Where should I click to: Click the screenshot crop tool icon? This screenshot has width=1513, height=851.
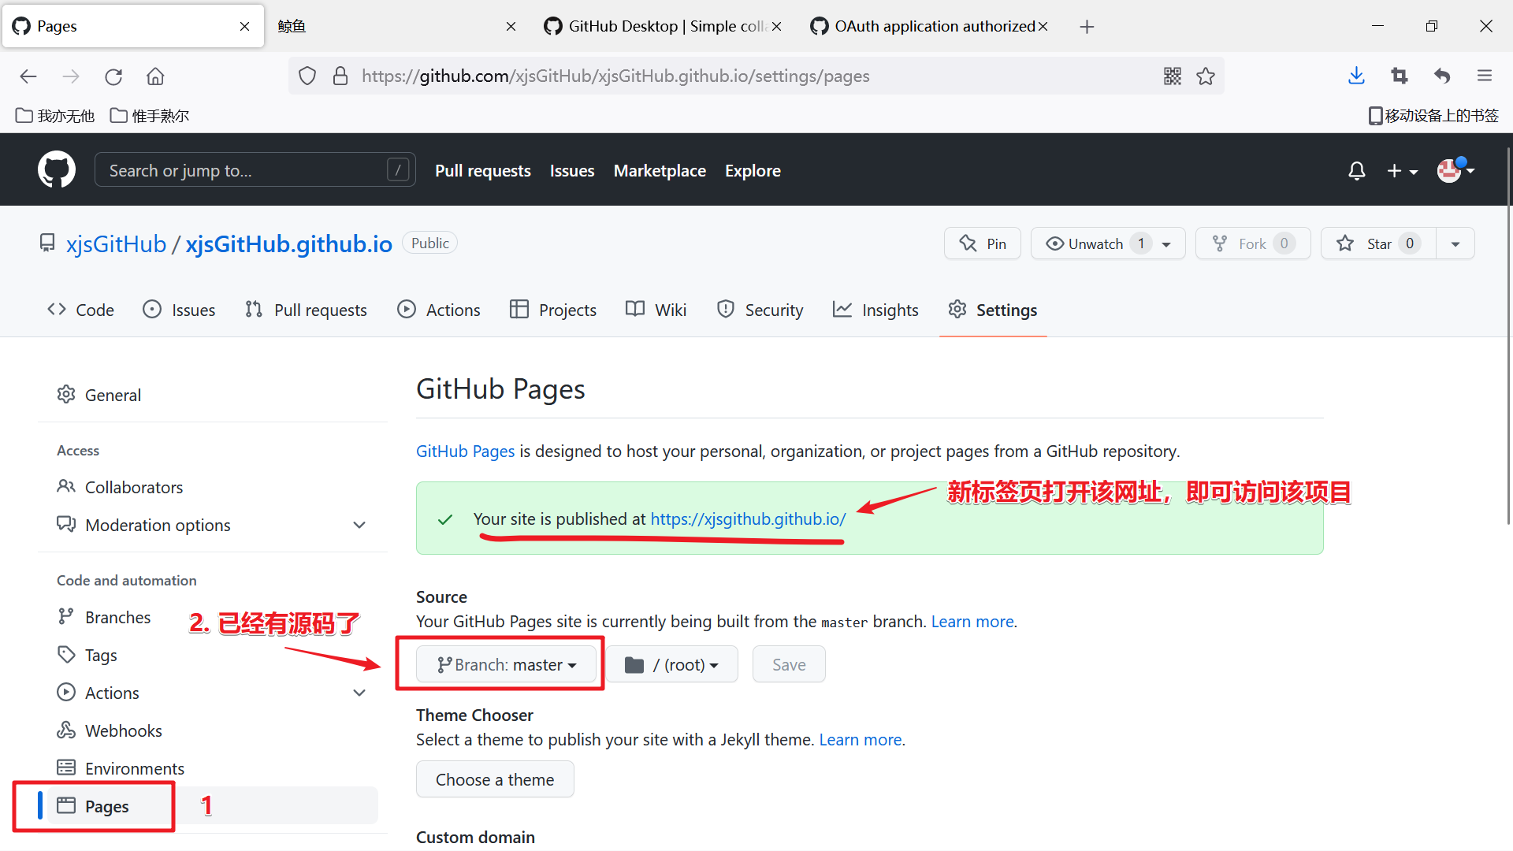1399,76
